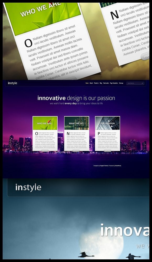Click read more under Our Mission card

coord(107,151)
